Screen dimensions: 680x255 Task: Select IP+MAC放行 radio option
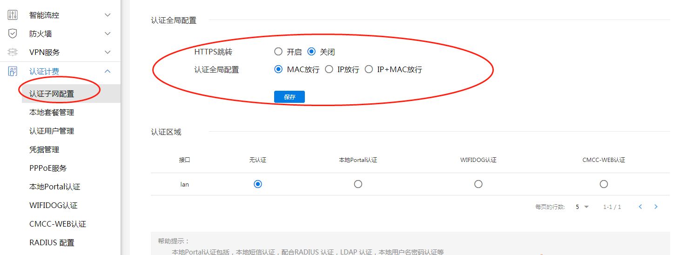369,69
